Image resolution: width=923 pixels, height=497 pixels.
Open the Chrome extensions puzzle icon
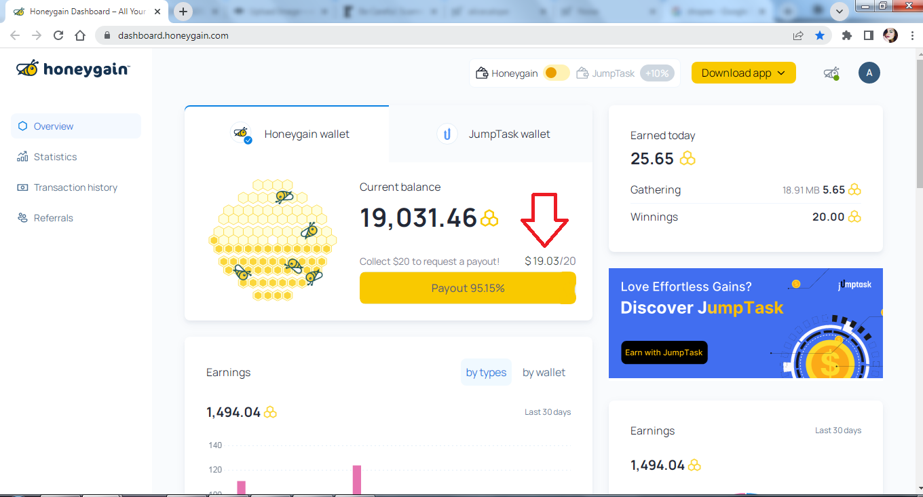846,35
